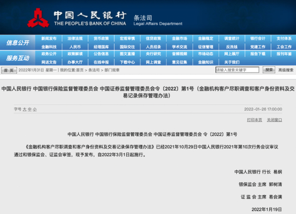Open the 支付体系 section
This screenshot has height=214, width=296.
[284, 39]
